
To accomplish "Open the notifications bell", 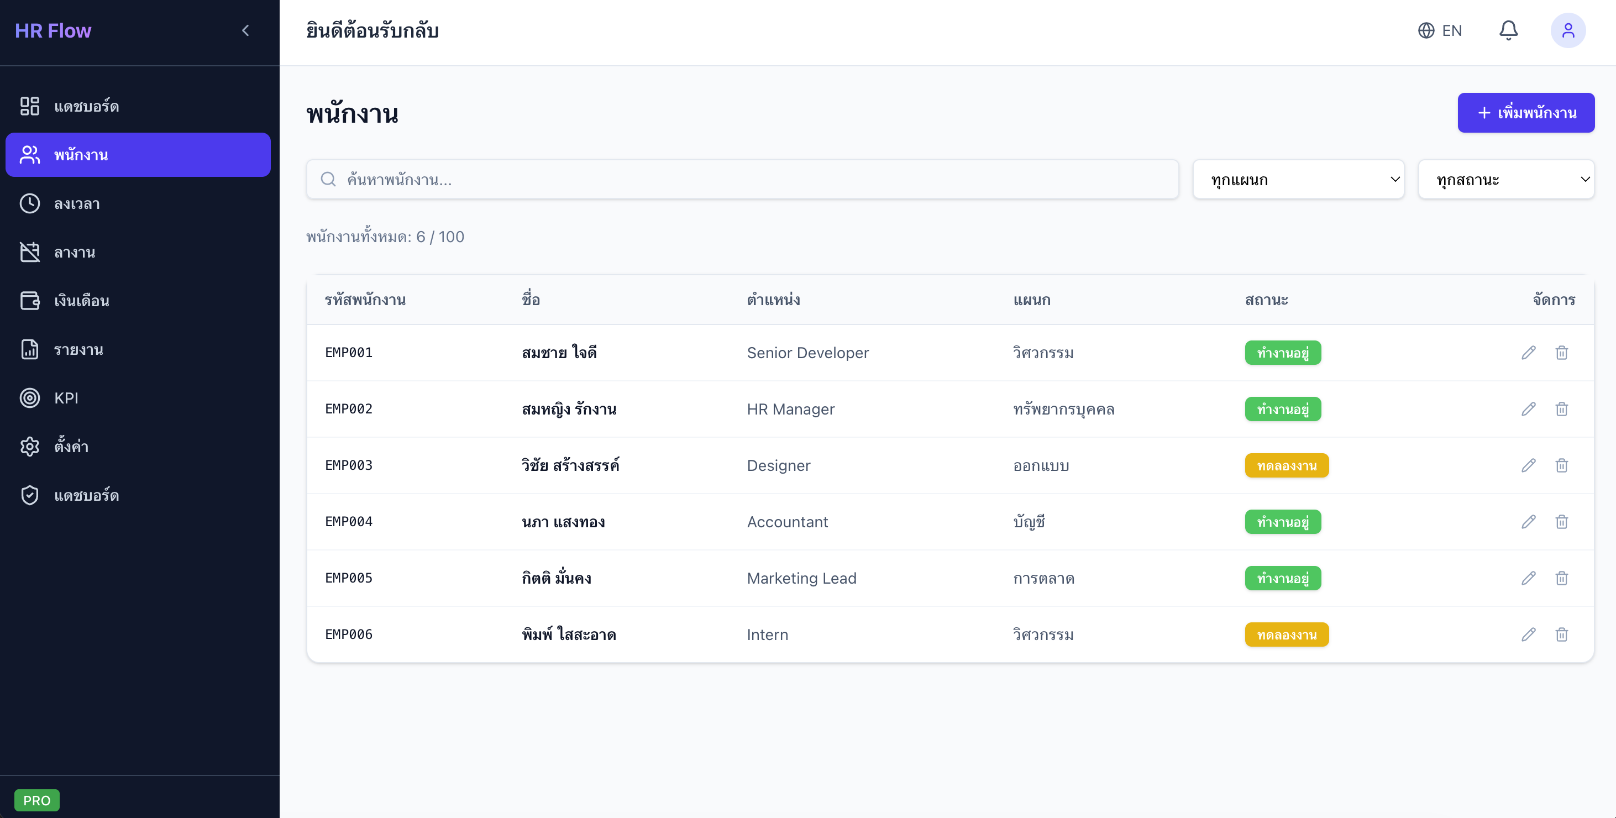I will click(x=1508, y=30).
